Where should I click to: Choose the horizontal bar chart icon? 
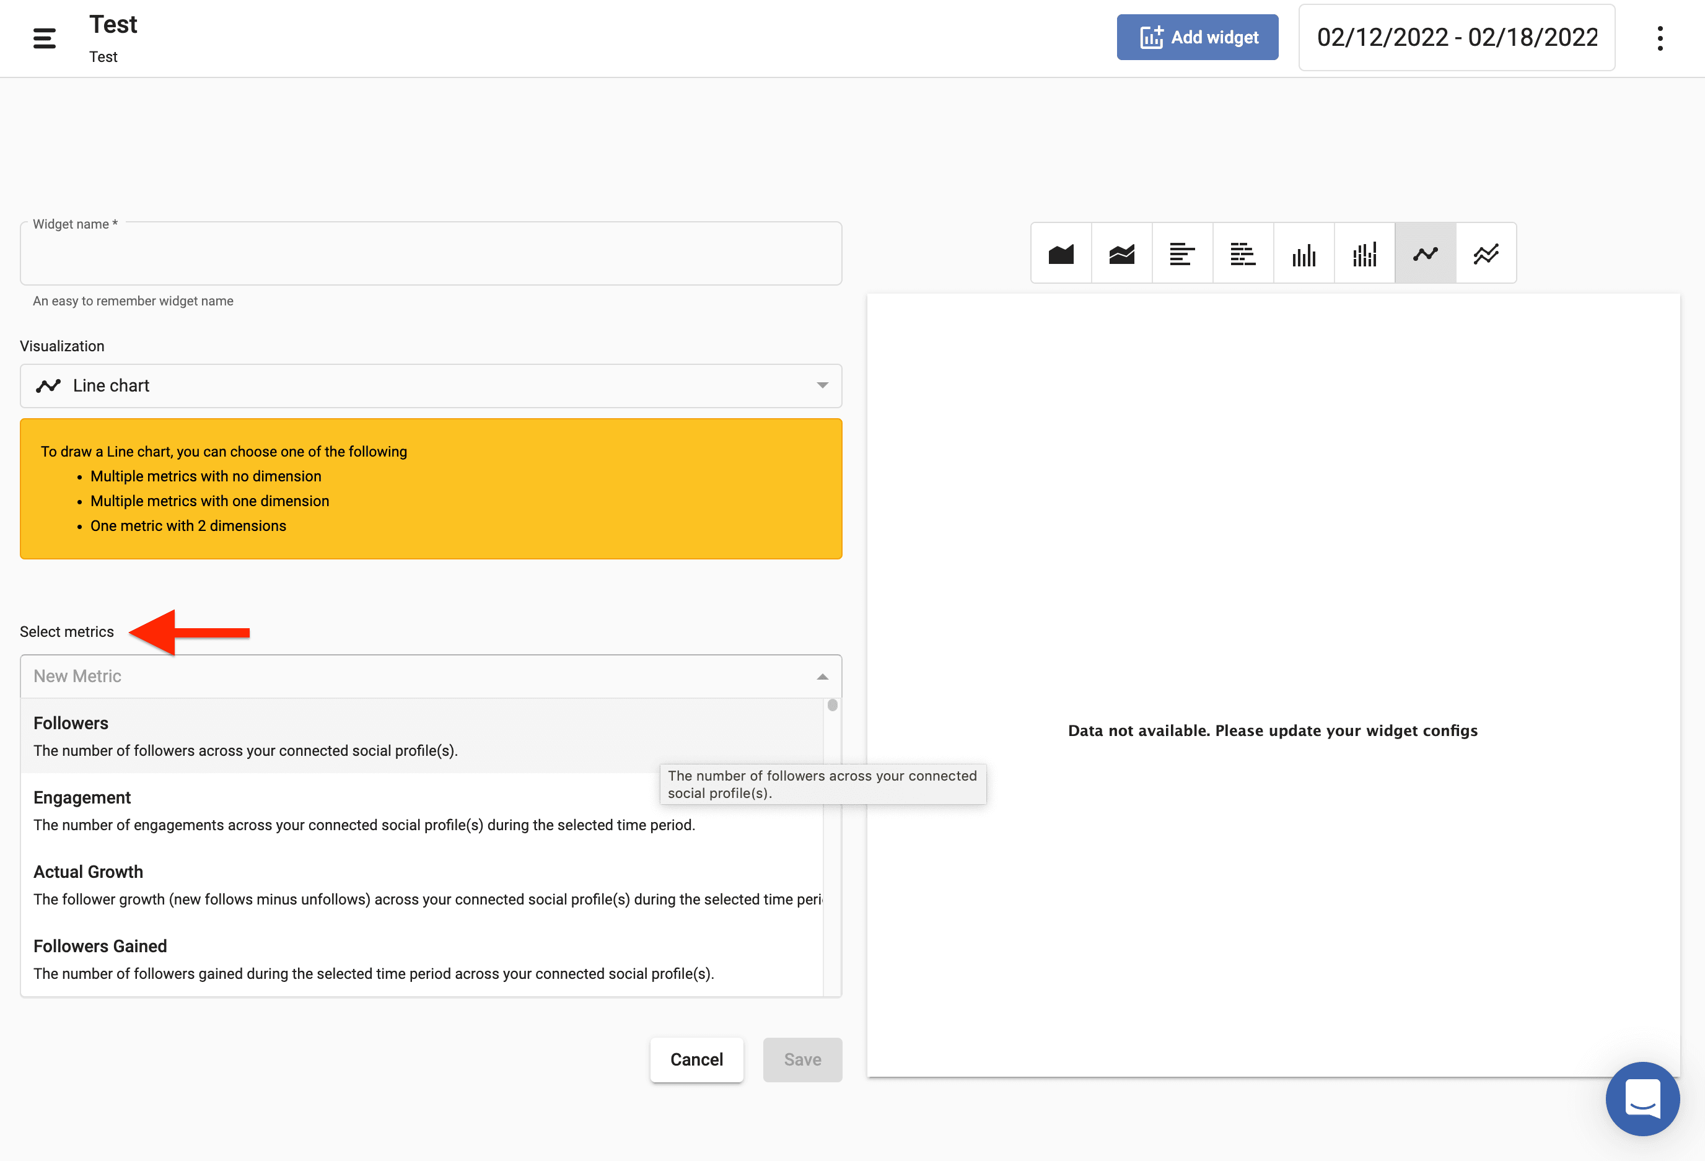point(1182,254)
